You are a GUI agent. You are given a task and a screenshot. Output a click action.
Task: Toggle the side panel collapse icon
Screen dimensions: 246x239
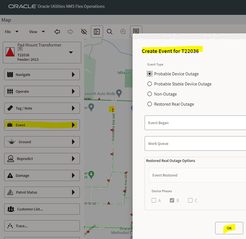(97, 32)
